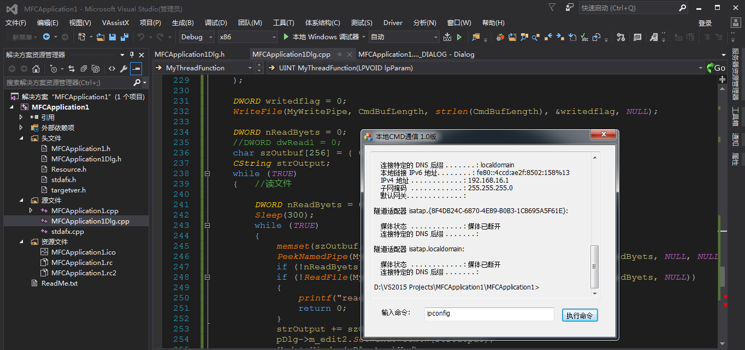Click the 输入命令 field containing ipconfig

(x=489, y=314)
